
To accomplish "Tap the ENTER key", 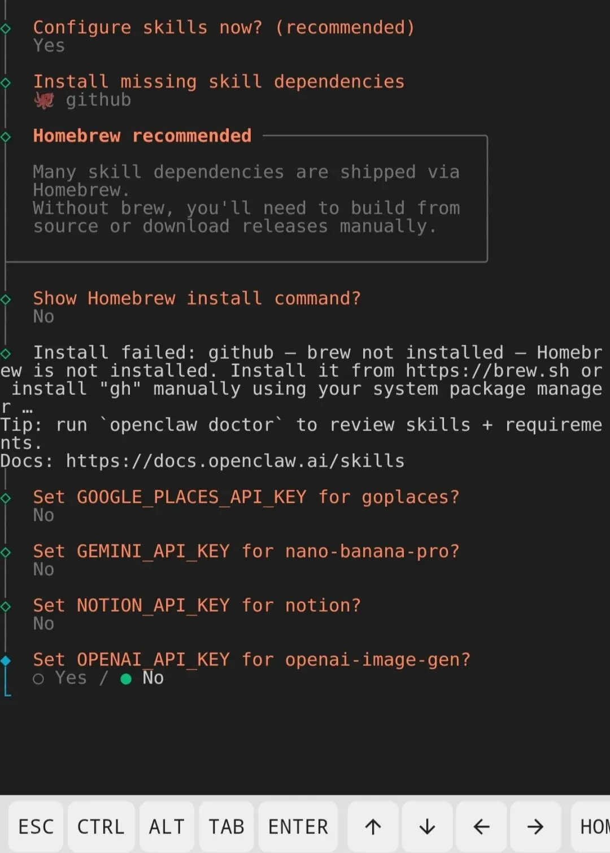I will point(298,826).
